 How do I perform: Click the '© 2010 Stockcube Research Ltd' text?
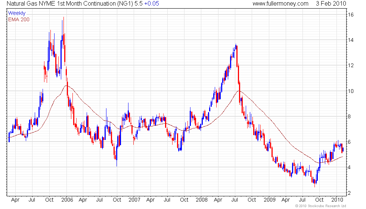click(x=320, y=206)
